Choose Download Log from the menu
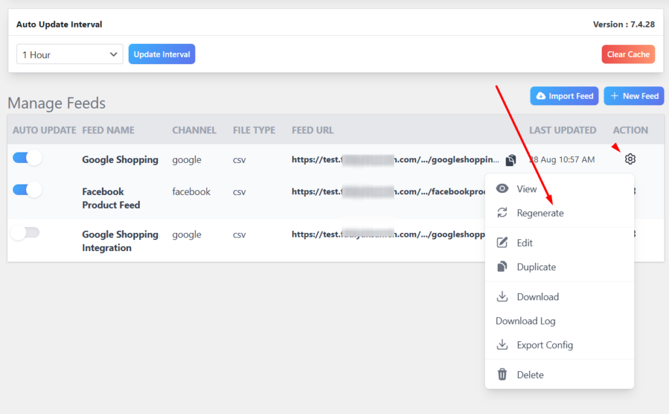The image size is (669, 414). click(525, 320)
